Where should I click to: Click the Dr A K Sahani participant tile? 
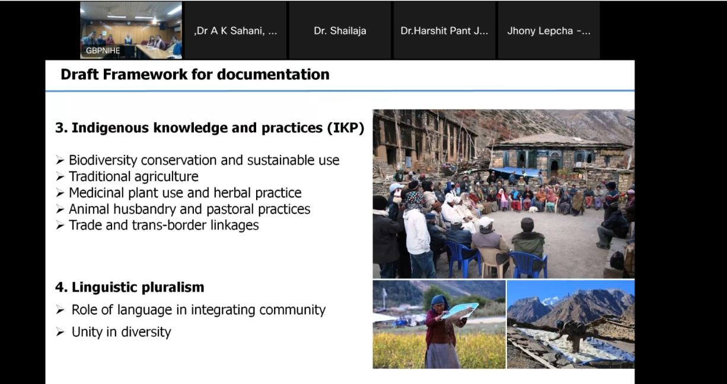coord(235,31)
